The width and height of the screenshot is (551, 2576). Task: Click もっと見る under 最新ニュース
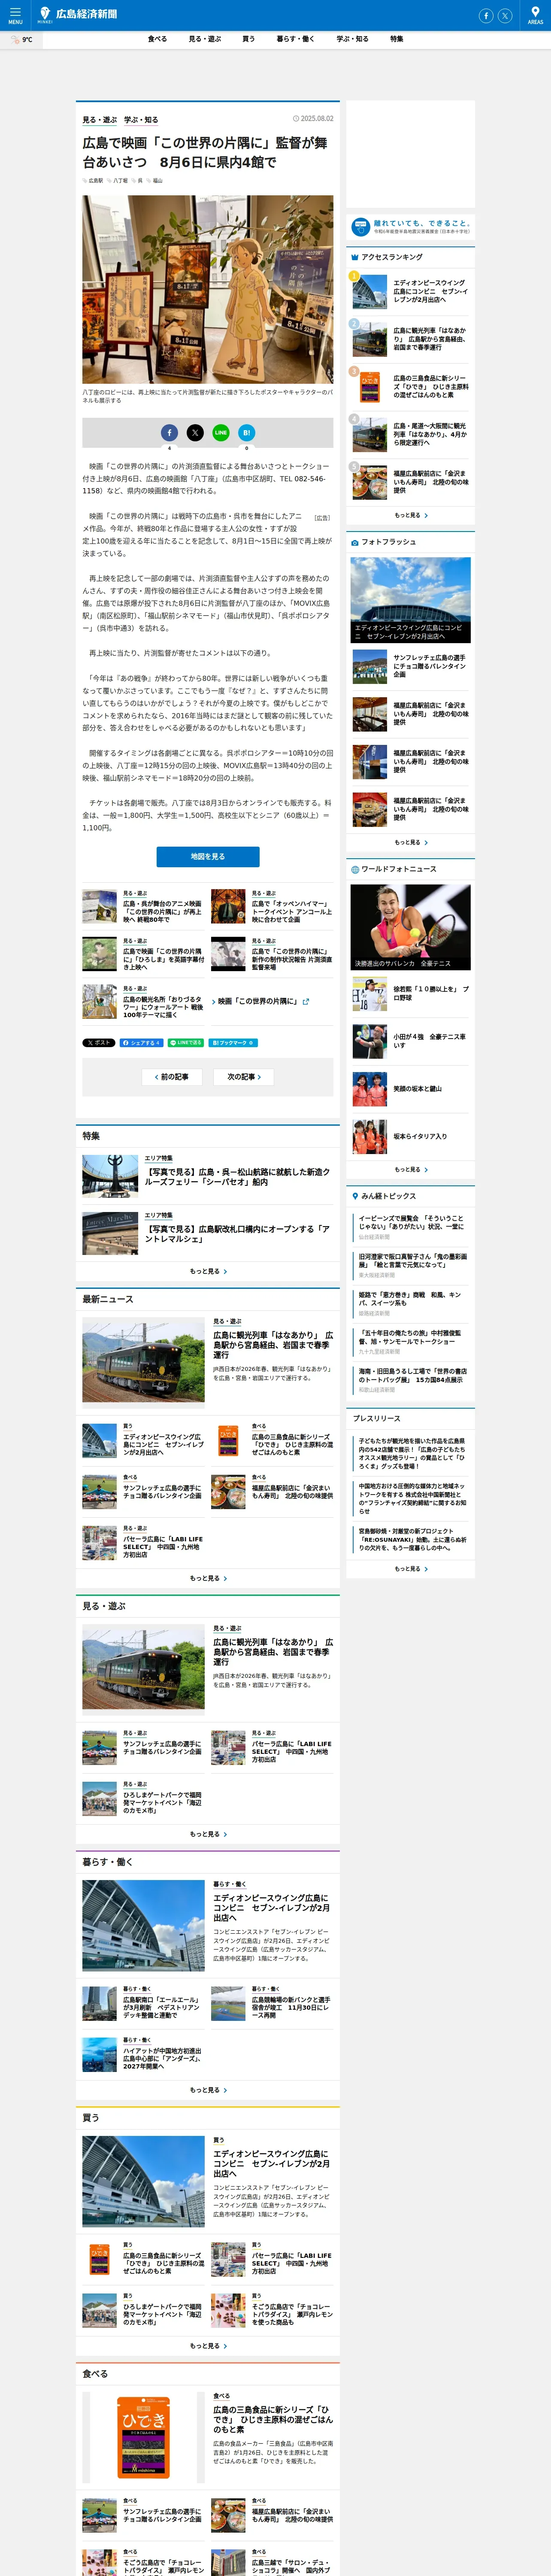tap(208, 1578)
